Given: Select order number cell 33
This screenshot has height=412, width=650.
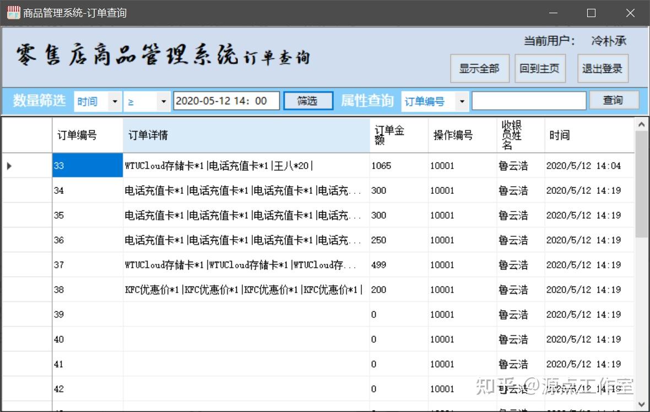Looking at the screenshot, I should (x=88, y=165).
